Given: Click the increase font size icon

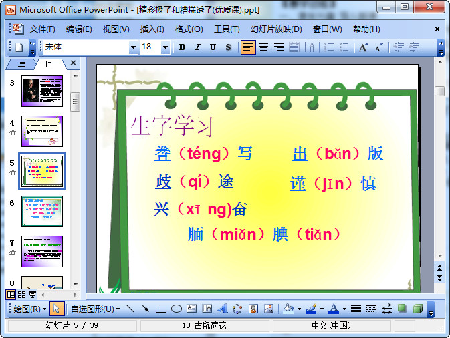Looking at the screenshot, I should tap(363, 47).
